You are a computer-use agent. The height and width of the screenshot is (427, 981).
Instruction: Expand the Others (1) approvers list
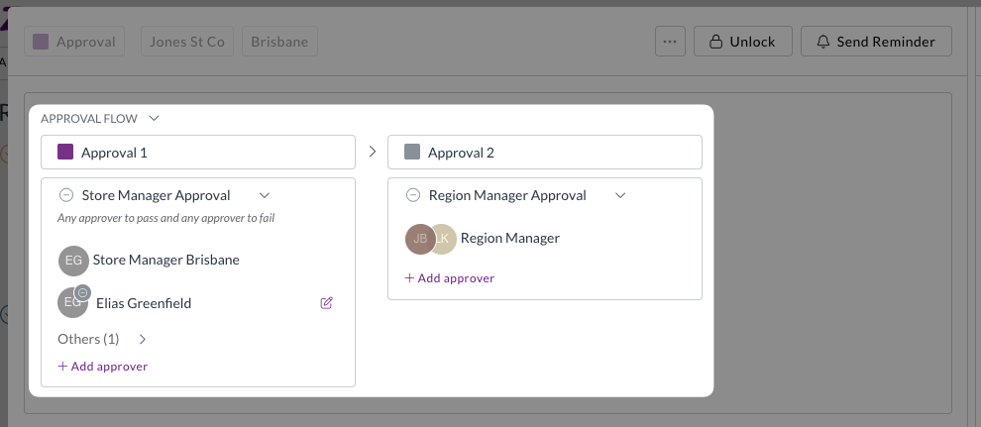tap(143, 339)
